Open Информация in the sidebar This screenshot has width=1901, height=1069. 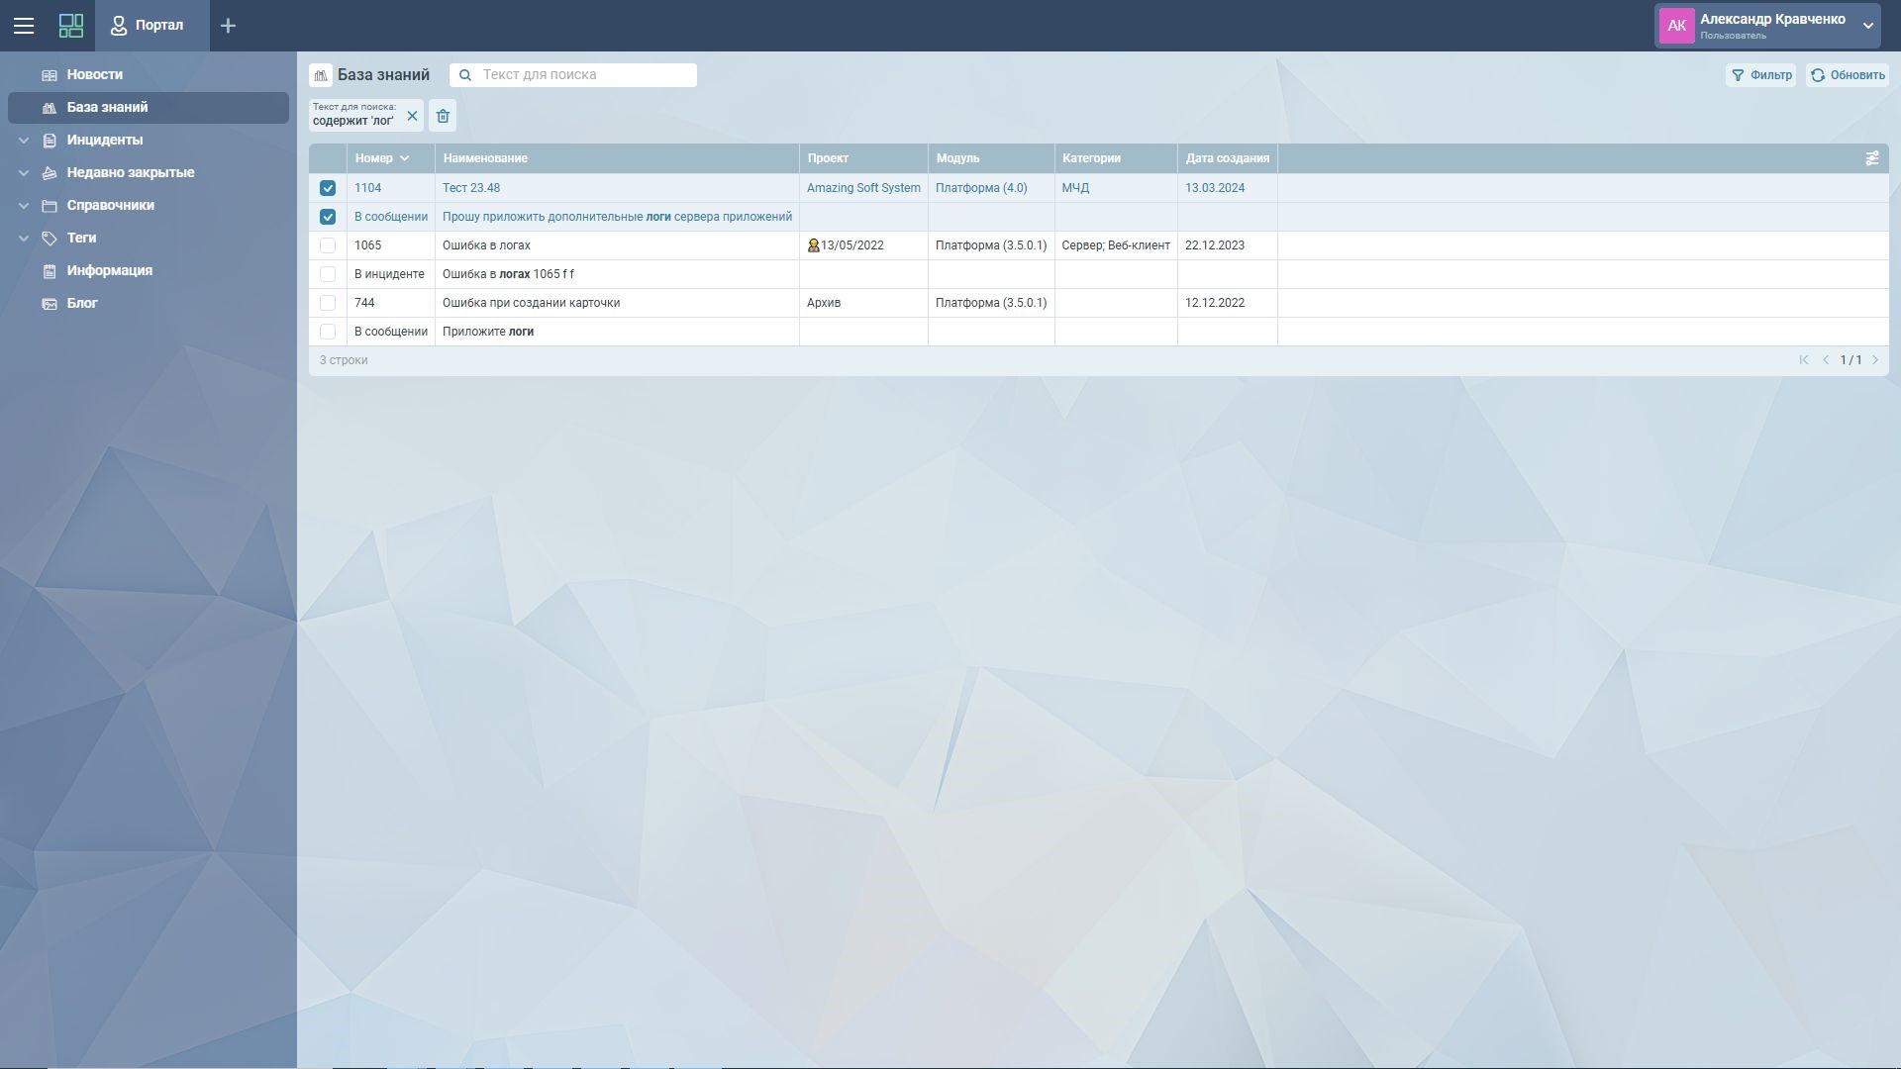pyautogui.click(x=109, y=270)
